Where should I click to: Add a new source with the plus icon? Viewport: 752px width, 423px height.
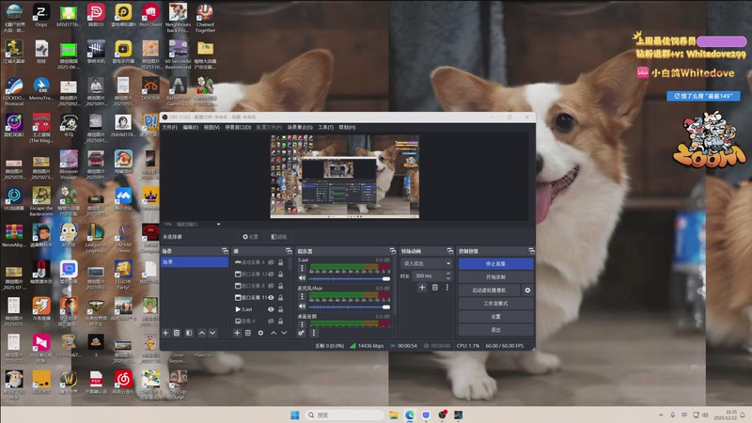tap(237, 333)
